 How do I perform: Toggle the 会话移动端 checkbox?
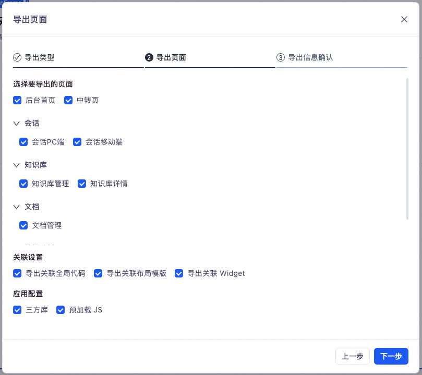(77, 142)
